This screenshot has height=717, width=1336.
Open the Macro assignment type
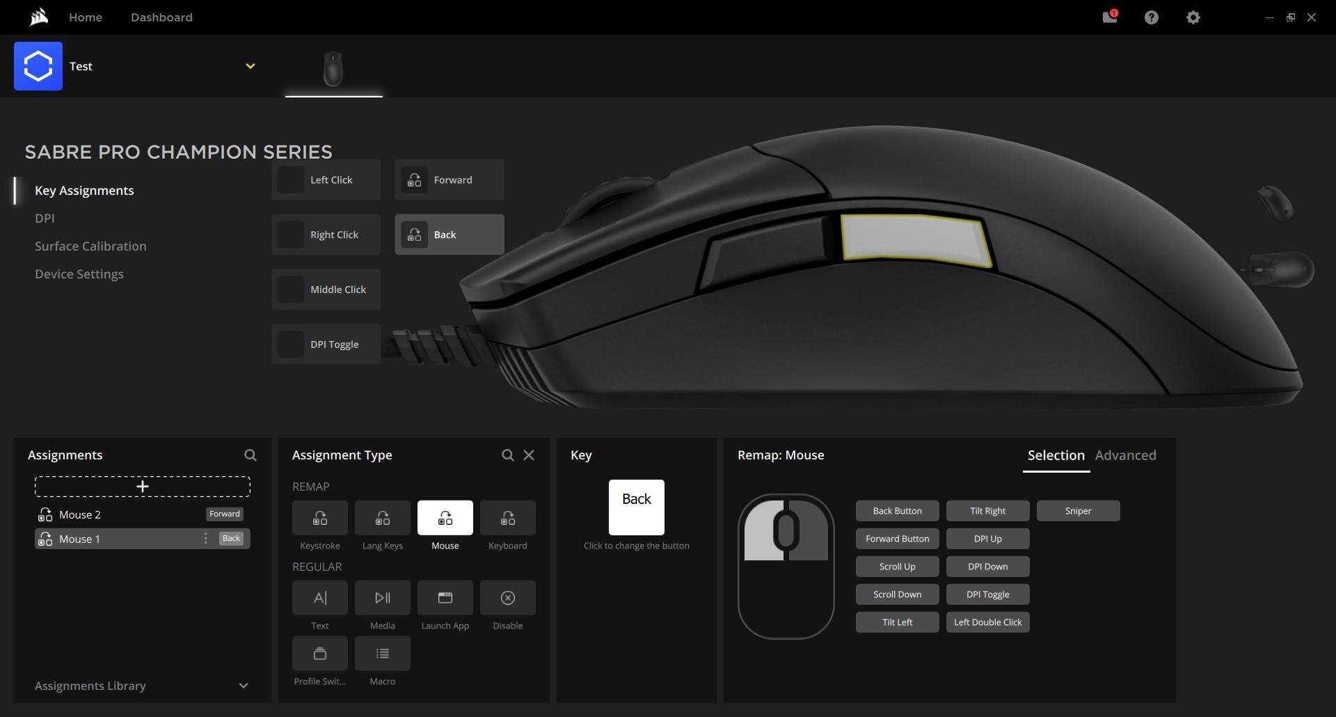[382, 654]
